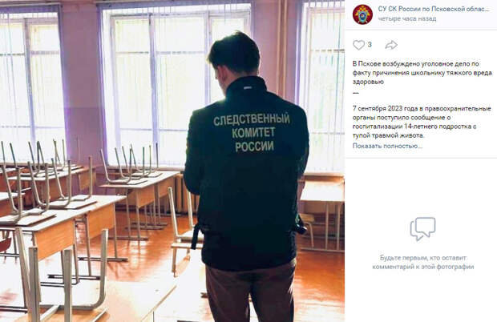Expand the post with Показать полностью

387,146
